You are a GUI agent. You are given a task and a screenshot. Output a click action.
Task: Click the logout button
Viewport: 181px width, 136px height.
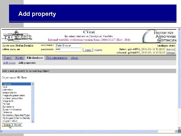point(88,50)
